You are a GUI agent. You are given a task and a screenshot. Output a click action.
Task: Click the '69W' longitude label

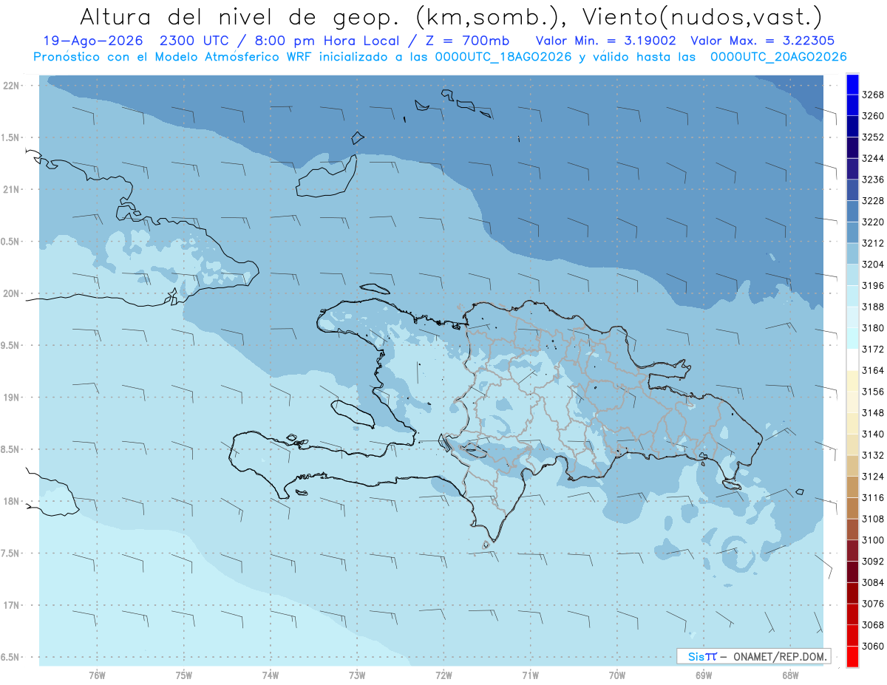704,675
